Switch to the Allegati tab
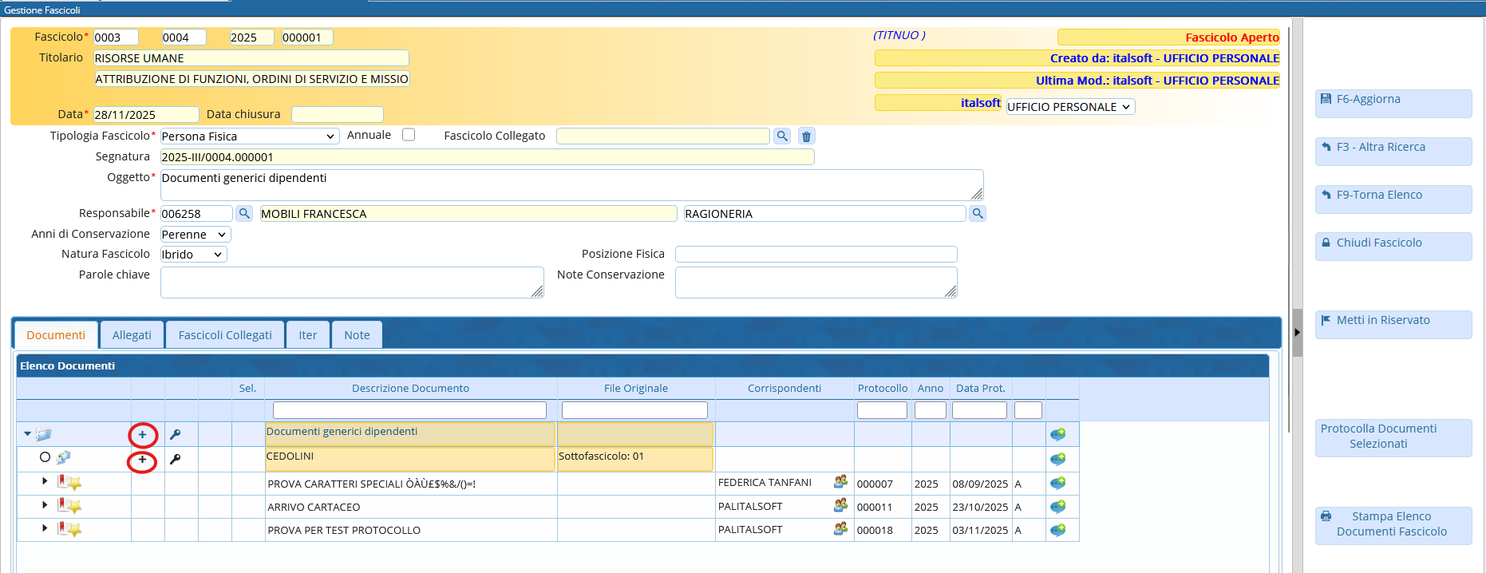 pyautogui.click(x=132, y=335)
